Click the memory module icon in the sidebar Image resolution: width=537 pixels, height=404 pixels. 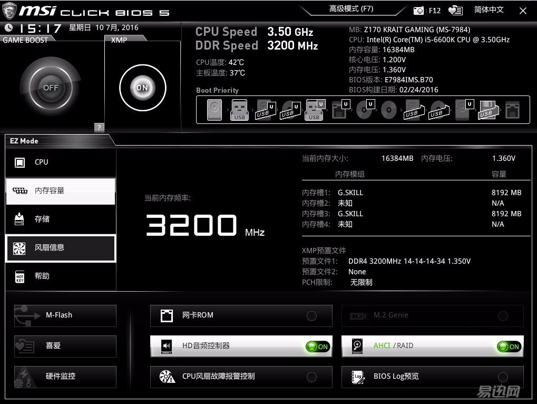[x=20, y=190]
